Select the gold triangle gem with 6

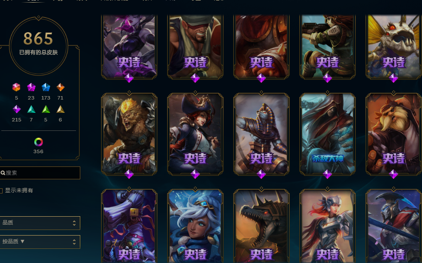[60, 109]
